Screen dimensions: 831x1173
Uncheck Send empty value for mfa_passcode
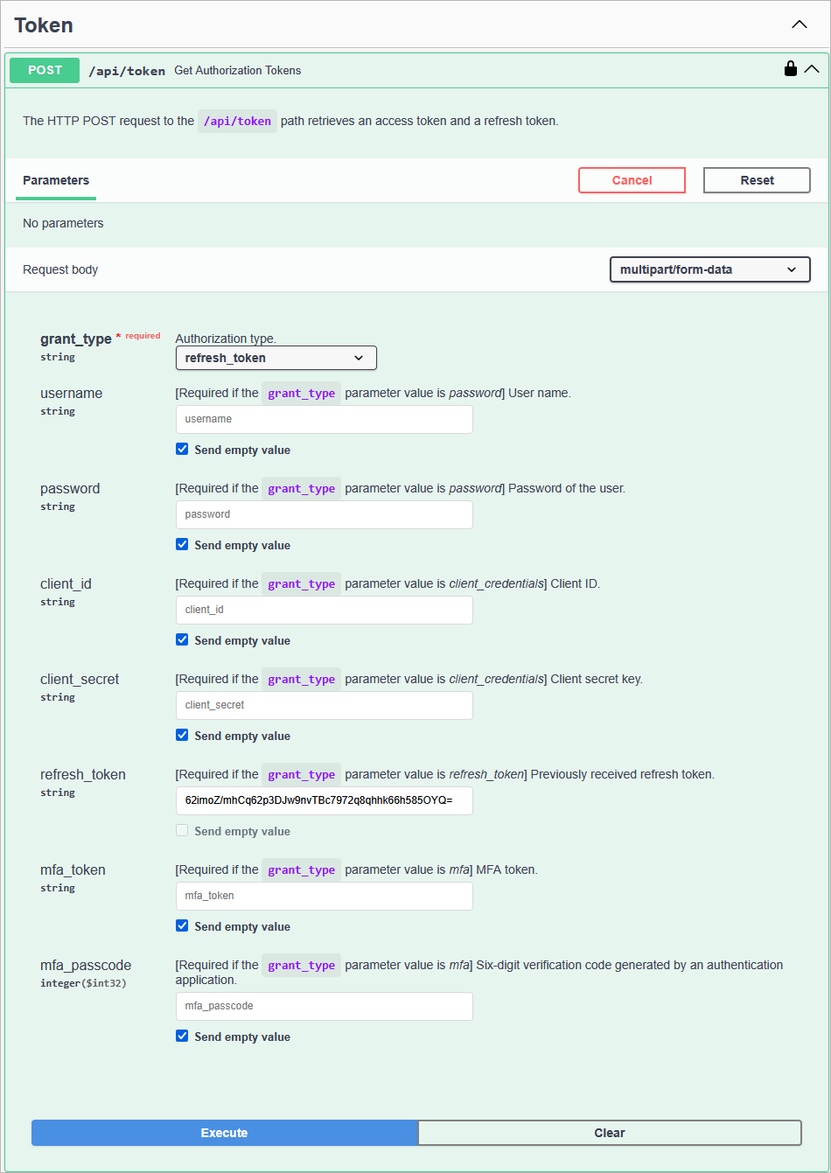click(x=182, y=1037)
